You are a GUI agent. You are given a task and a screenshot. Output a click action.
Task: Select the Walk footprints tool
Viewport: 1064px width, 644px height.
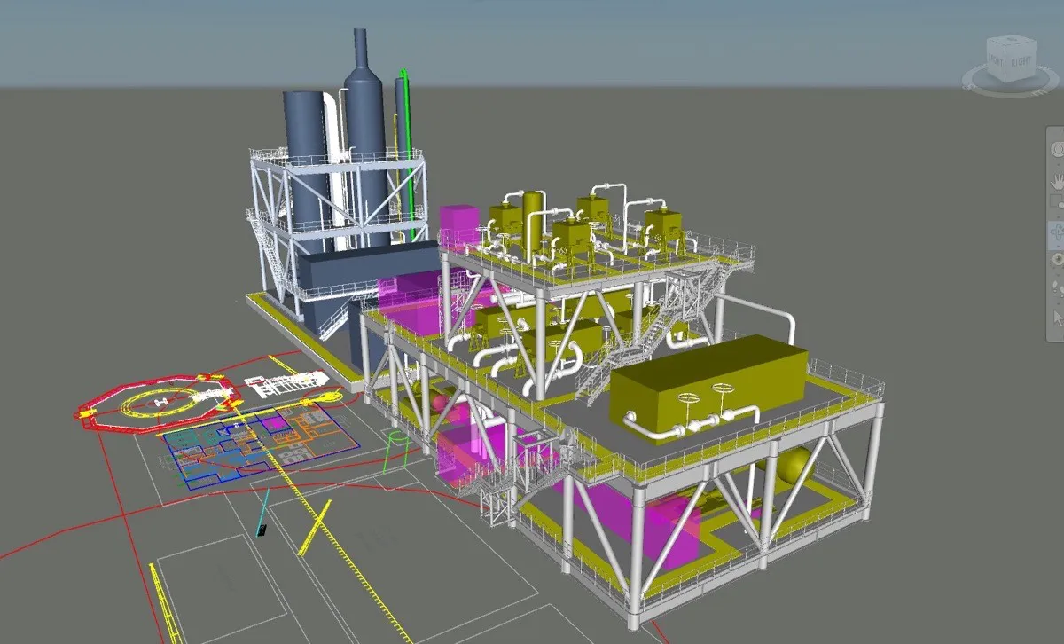click(1059, 287)
